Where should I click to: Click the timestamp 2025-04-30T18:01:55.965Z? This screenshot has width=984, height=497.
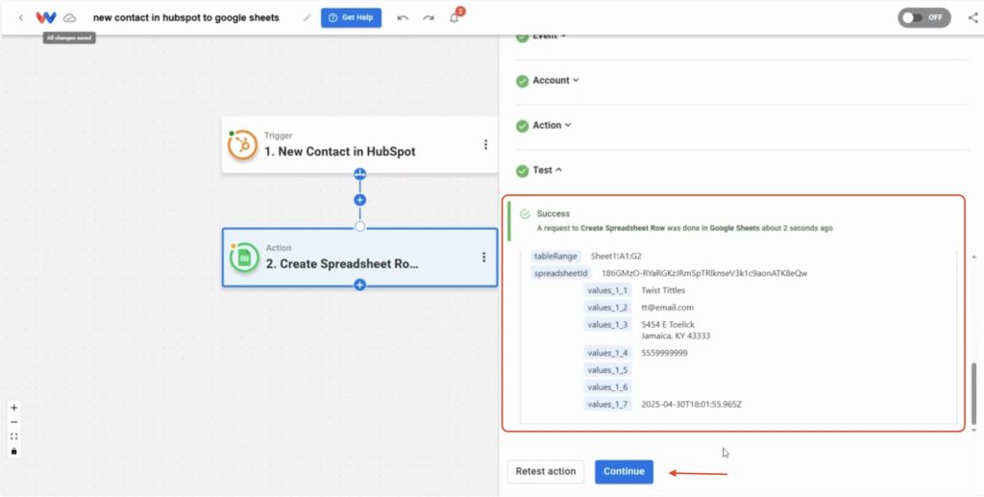point(691,405)
